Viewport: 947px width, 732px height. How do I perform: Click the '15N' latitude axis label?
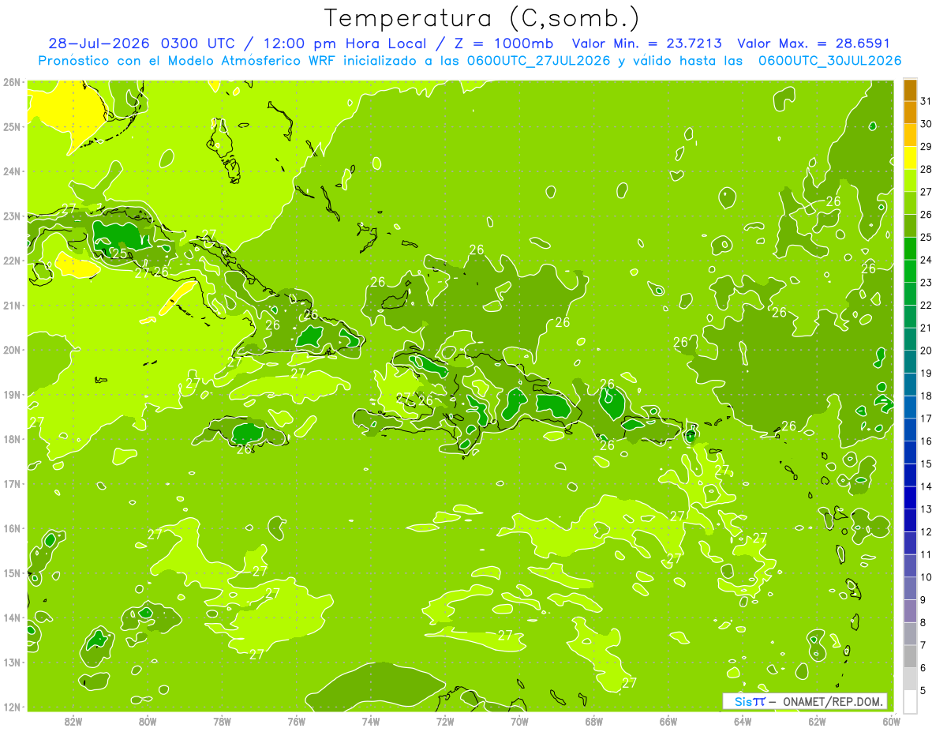click(x=11, y=572)
